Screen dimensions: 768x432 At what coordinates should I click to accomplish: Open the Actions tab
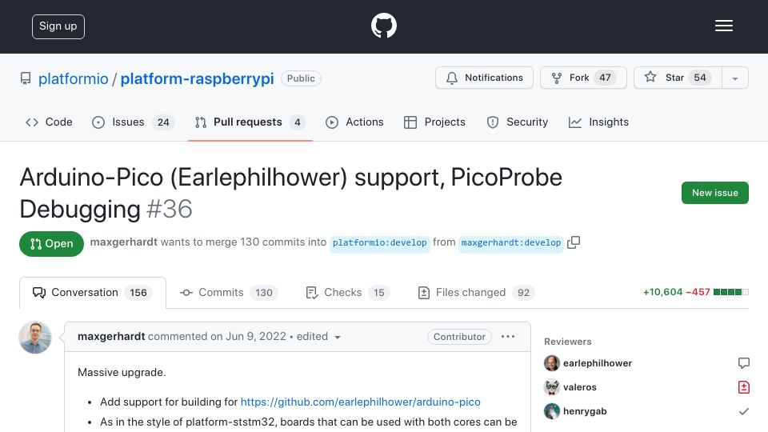tap(354, 122)
